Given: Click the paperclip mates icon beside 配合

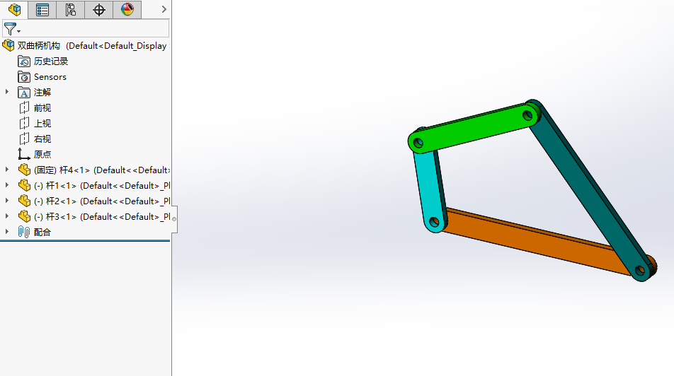Looking at the screenshot, I should click(24, 233).
